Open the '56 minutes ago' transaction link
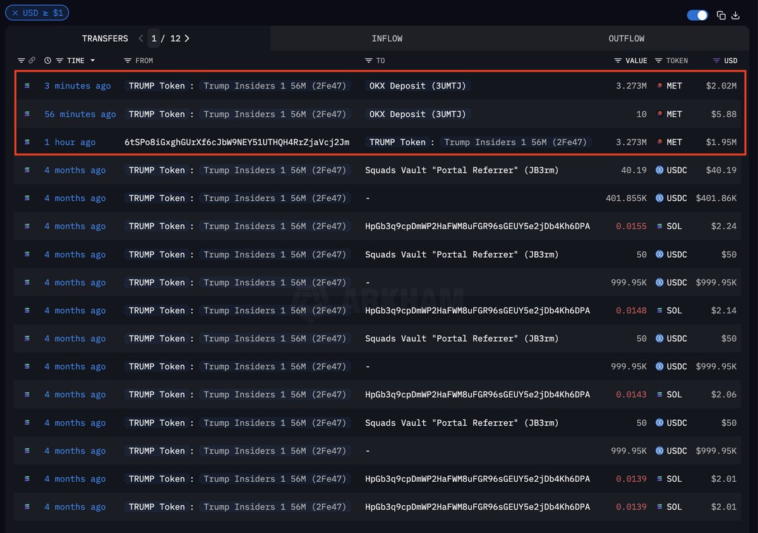Viewport: 758px width, 533px height. 80,114
